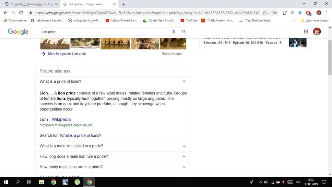The height and width of the screenshot is (187, 332).
Task: Reload the Google search page
Action: click(21, 13)
